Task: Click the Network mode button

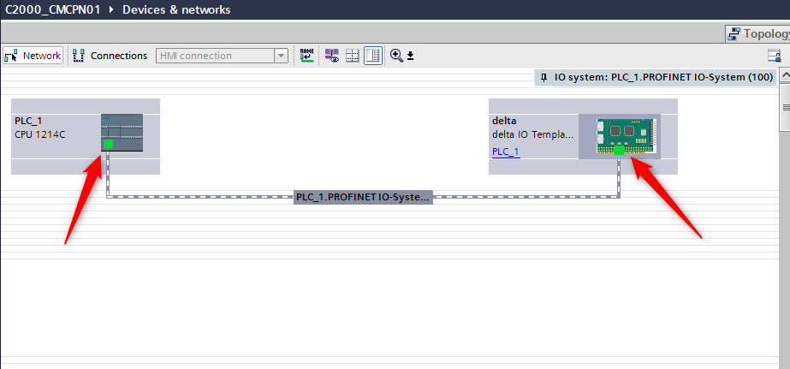Action: (x=33, y=56)
